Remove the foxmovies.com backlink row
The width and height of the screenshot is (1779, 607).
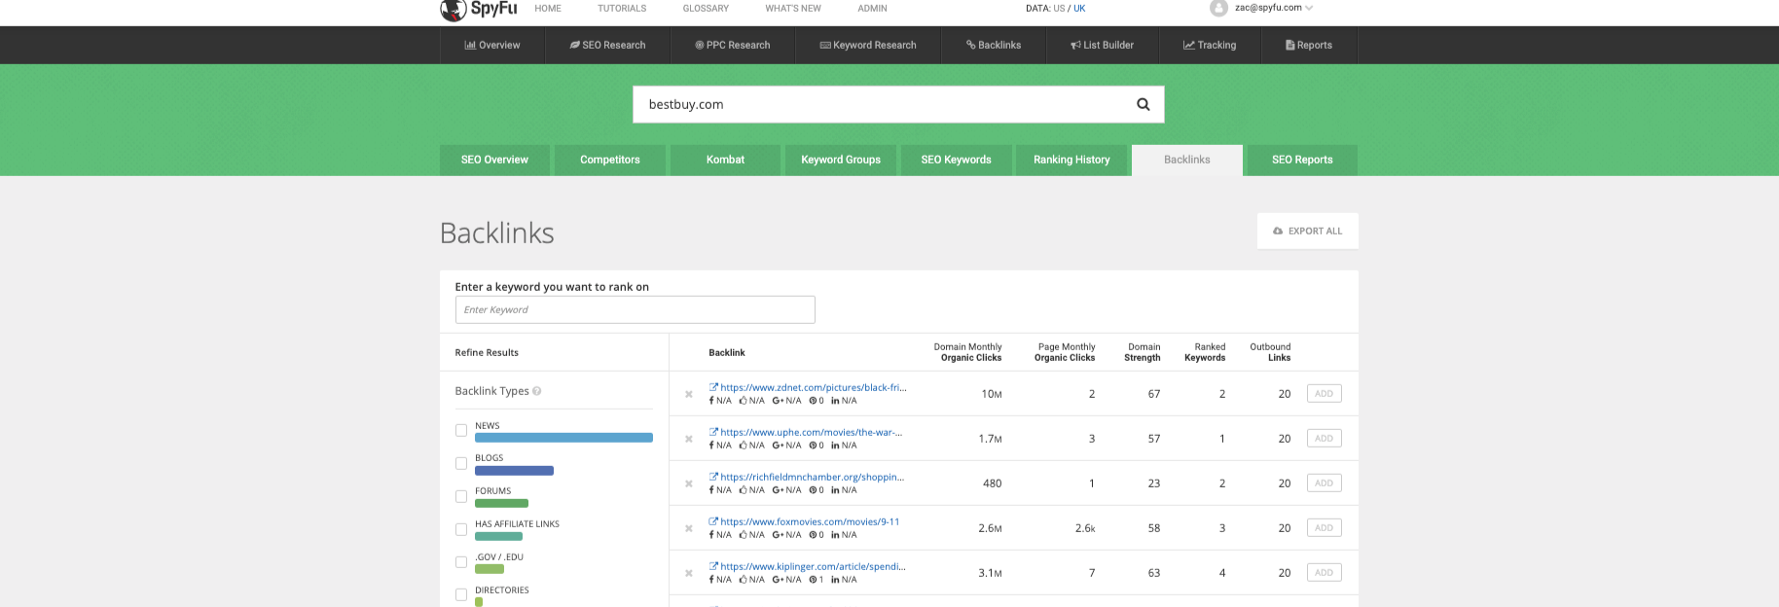(689, 528)
